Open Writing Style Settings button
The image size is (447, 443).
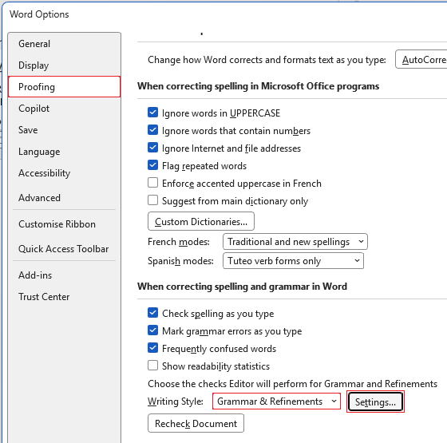375,402
